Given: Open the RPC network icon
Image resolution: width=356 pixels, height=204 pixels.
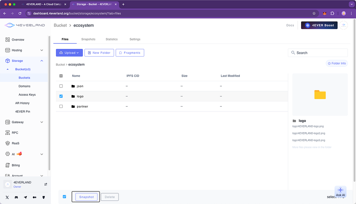Looking at the screenshot, I should 8,133.
